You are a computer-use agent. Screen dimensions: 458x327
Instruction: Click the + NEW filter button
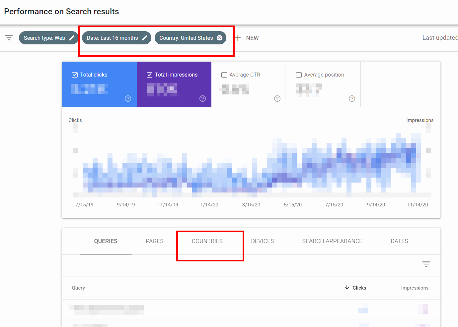pyautogui.click(x=247, y=38)
